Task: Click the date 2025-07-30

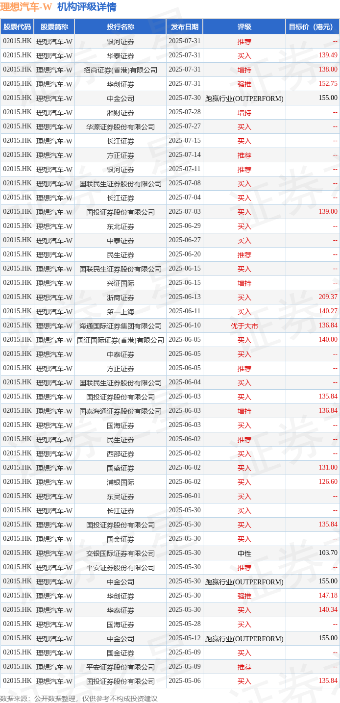Action: 185,98
